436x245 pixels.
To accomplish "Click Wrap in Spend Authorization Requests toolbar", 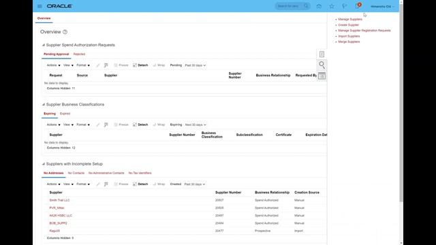I will point(159,65).
